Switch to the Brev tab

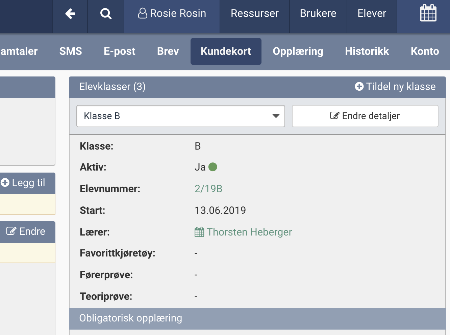click(168, 51)
